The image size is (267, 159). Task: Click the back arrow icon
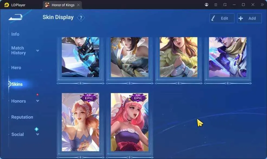[x=15, y=17]
